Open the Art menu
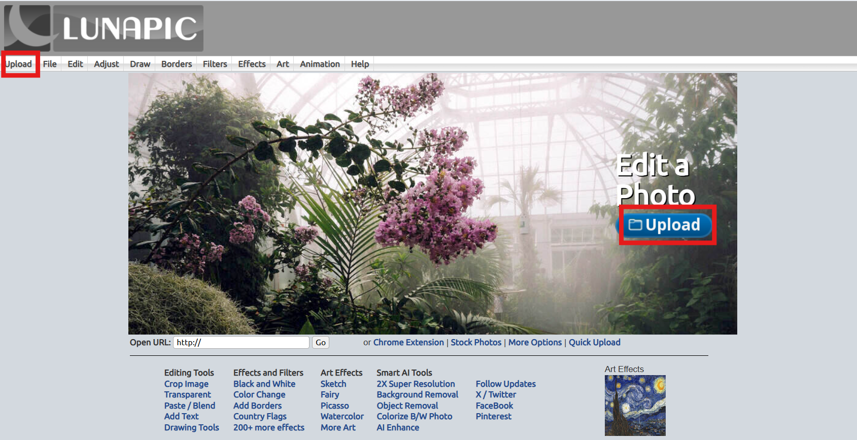857x440 pixels. pyautogui.click(x=283, y=64)
